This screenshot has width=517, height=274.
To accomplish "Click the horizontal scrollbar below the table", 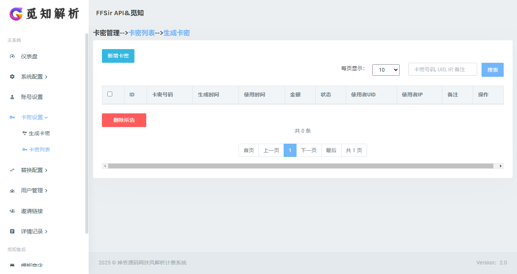I will pyautogui.click(x=303, y=166).
